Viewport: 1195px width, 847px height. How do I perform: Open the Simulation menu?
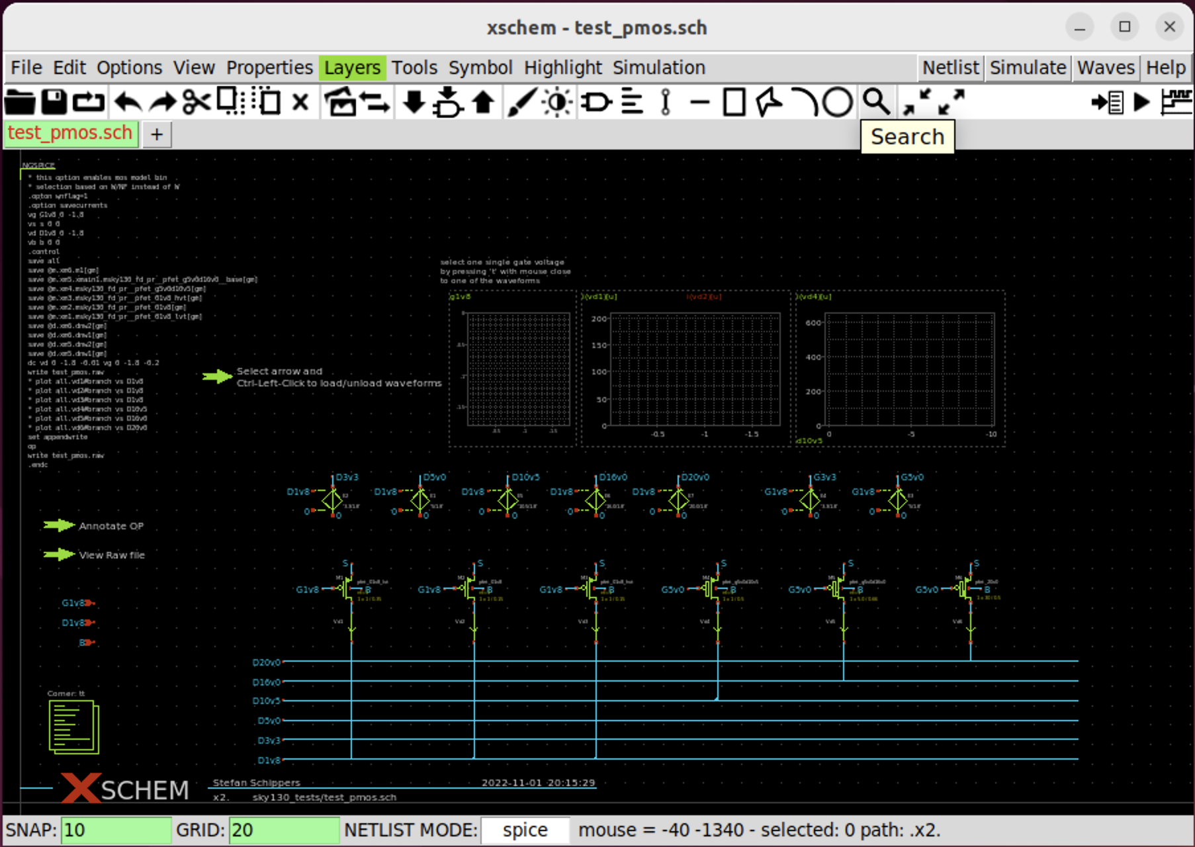coord(658,67)
